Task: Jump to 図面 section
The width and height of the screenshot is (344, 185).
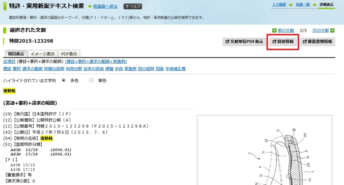Action: tap(160, 69)
